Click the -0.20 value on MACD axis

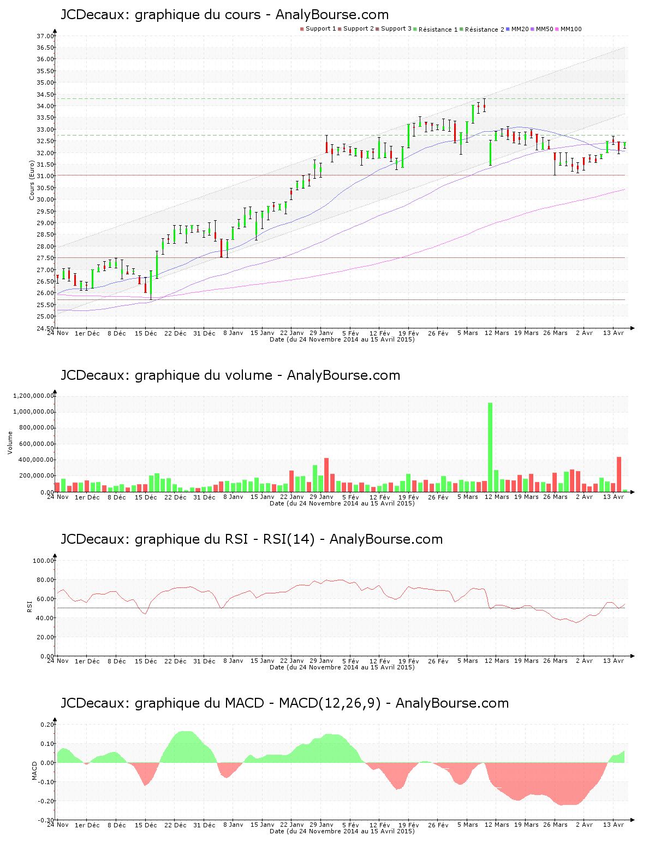(47, 801)
